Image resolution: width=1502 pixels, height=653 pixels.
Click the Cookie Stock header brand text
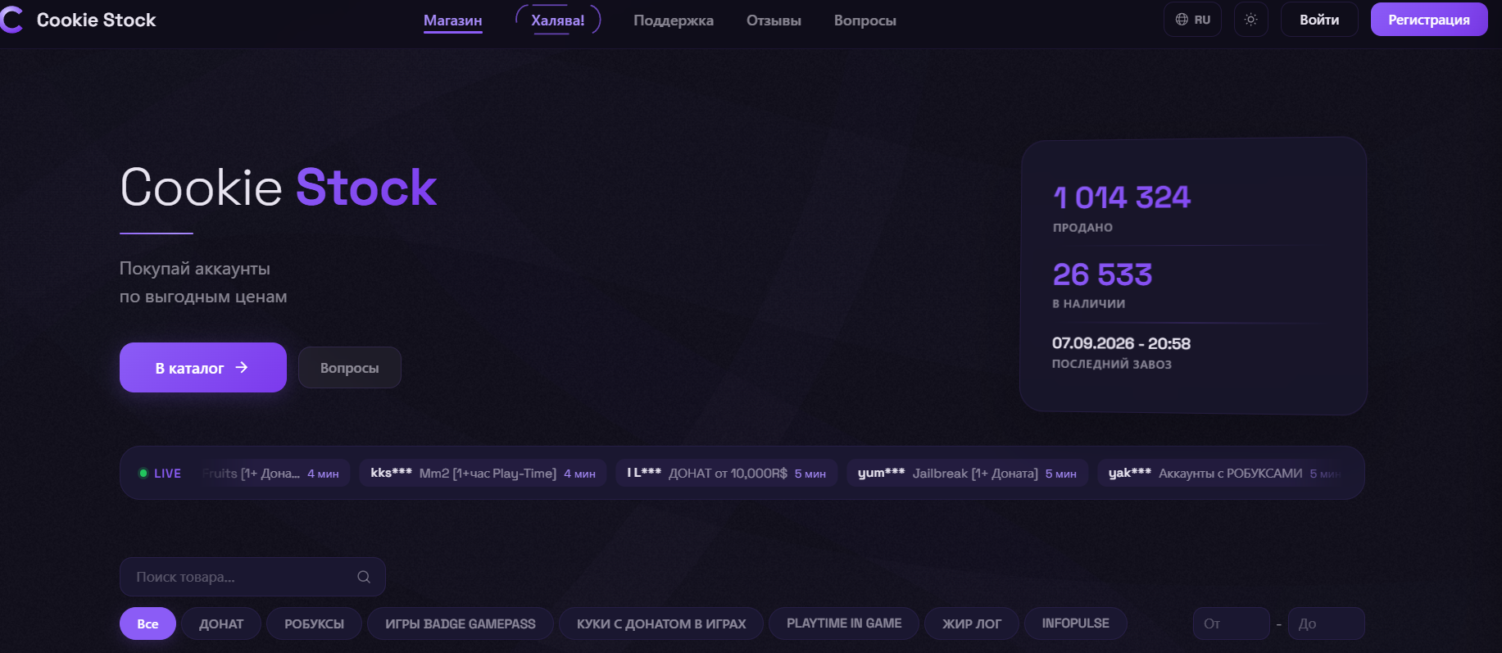(x=97, y=20)
